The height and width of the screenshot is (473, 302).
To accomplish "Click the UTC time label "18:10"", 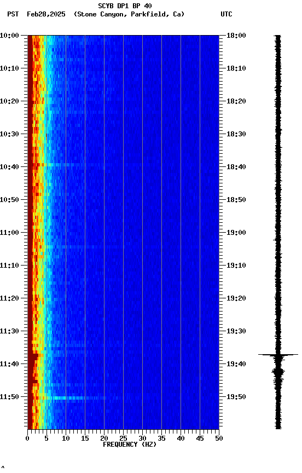I will pyautogui.click(x=236, y=68).
